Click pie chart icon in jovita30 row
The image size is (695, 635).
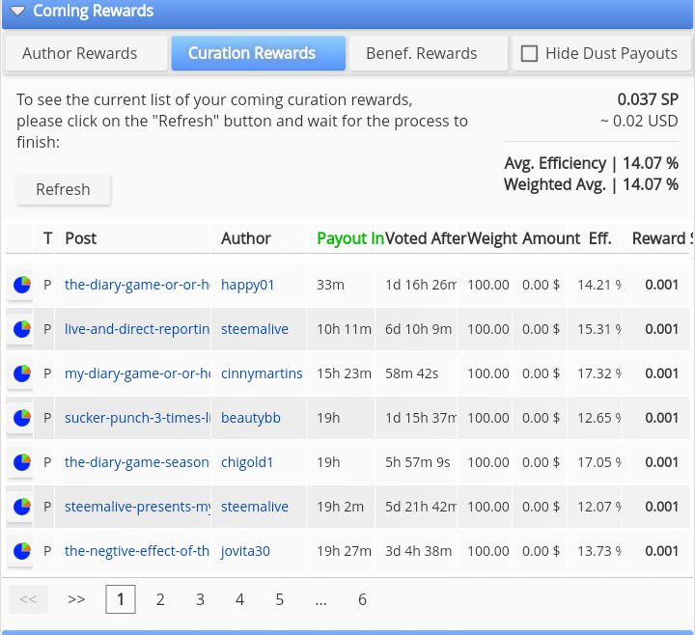[x=21, y=551]
